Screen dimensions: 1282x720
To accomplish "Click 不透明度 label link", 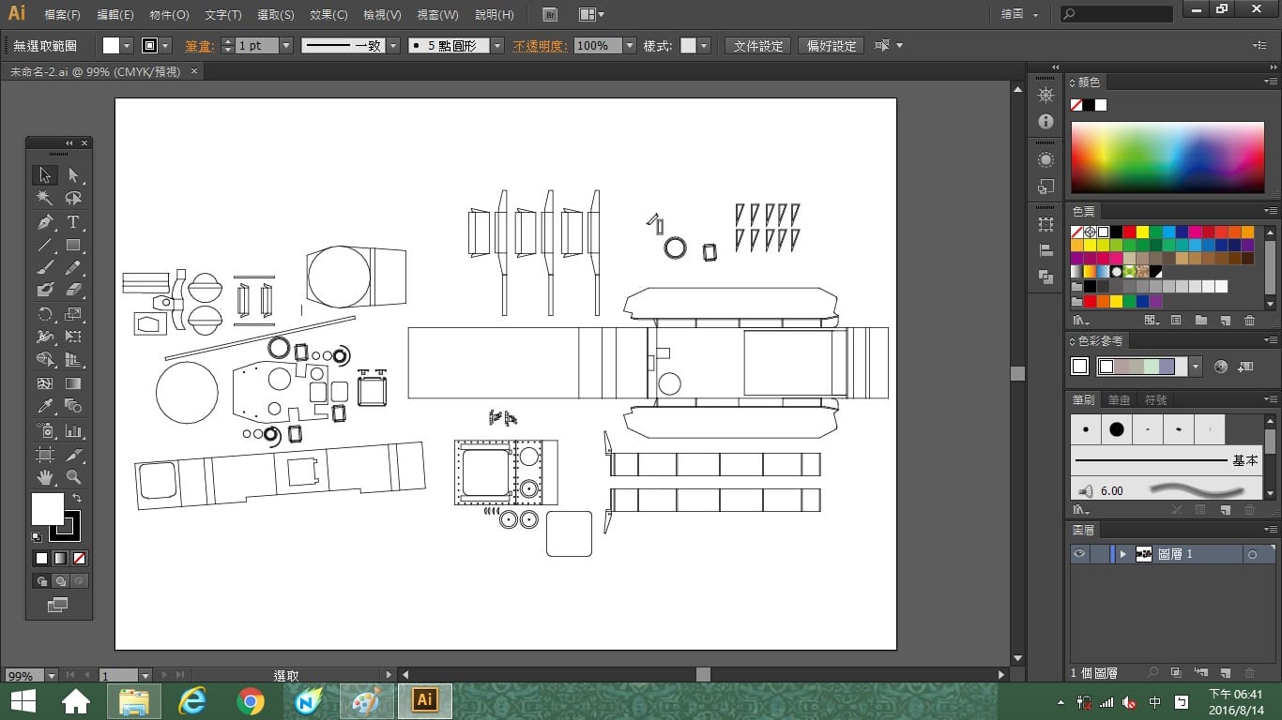I will click(540, 46).
